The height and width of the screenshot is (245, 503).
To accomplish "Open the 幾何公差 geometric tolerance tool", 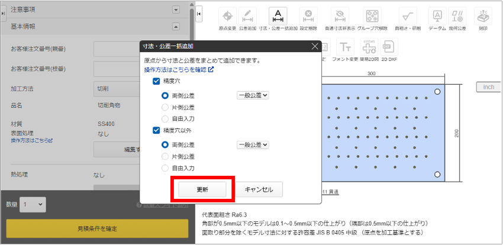I will [457, 16].
